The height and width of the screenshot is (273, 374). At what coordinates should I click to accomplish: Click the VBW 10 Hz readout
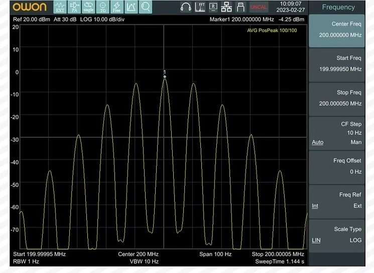[144, 261]
